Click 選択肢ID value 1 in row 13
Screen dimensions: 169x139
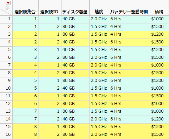coord(50,111)
